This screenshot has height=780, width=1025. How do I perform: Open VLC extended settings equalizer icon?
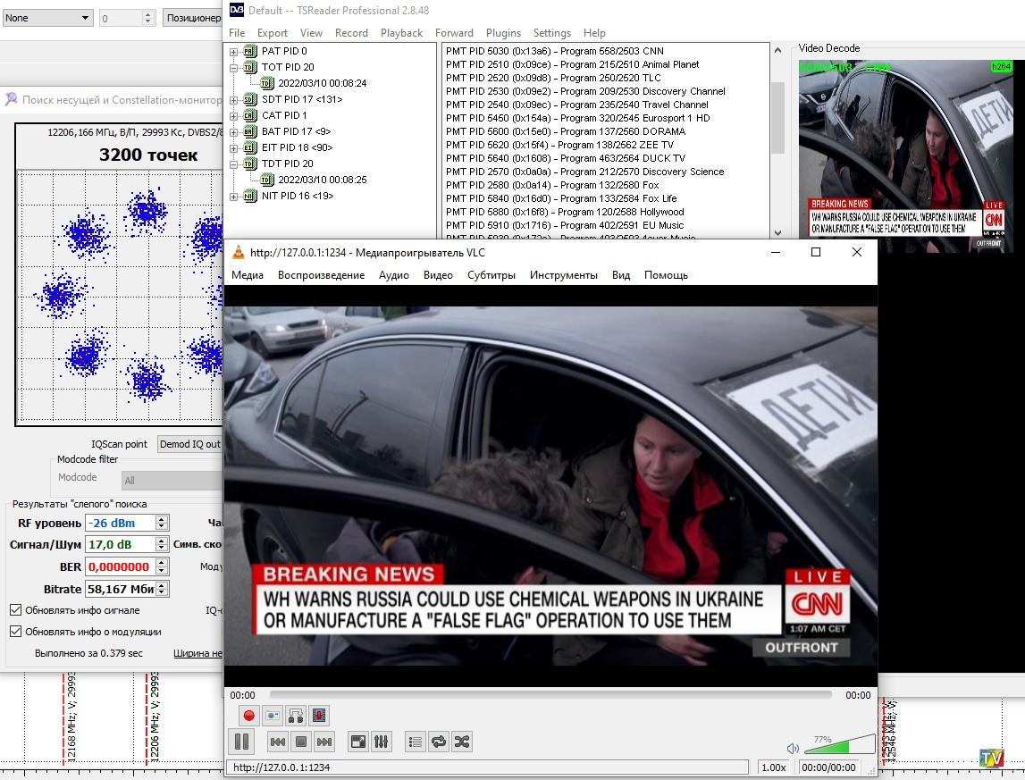[382, 742]
